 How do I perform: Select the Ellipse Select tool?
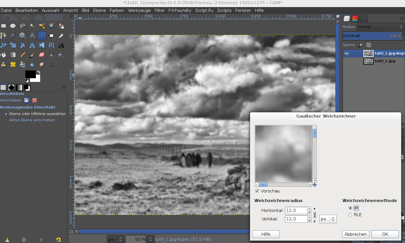[13, 26]
